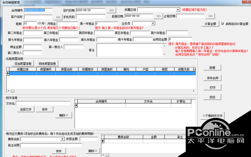Click the 第五年租金 field
Screen dimensions: 251x157
(140, 33)
